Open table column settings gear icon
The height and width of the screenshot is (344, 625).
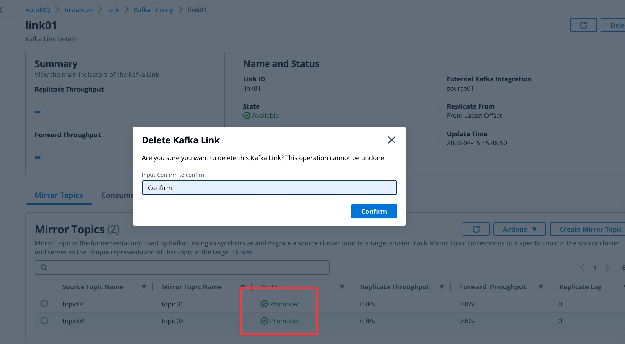[x=623, y=267]
